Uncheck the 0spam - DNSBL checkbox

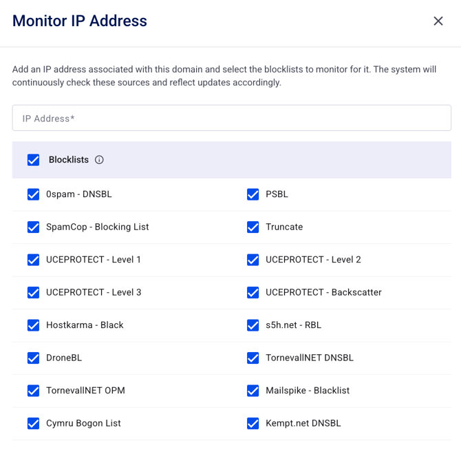34,194
